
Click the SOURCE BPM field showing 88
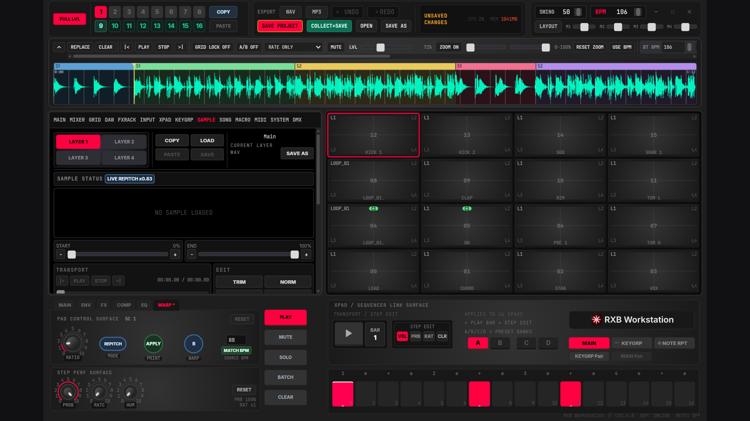pyautogui.click(x=236, y=340)
